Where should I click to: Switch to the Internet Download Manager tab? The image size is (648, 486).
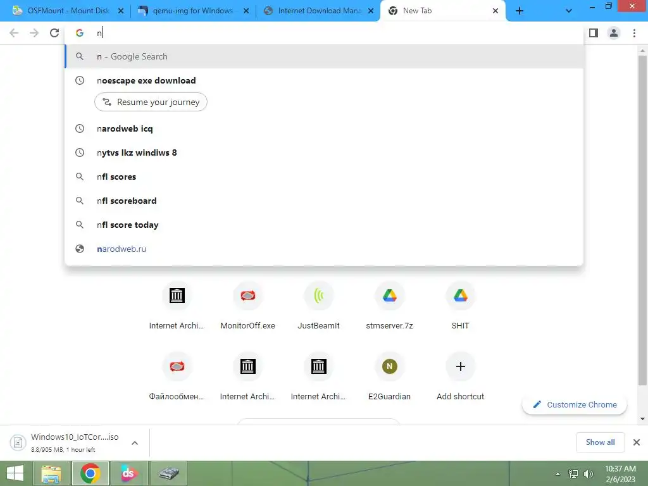coord(318,11)
